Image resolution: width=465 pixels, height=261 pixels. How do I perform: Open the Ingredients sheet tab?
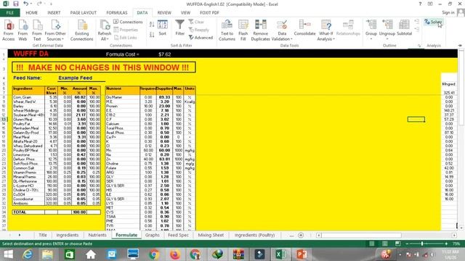[68, 235]
